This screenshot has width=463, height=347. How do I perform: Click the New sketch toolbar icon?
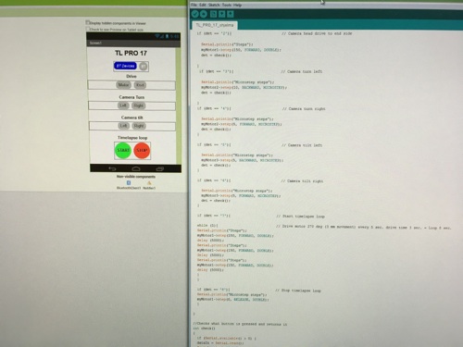coord(213,14)
